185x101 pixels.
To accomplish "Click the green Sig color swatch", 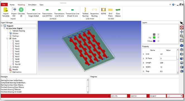I will point(154,37).
